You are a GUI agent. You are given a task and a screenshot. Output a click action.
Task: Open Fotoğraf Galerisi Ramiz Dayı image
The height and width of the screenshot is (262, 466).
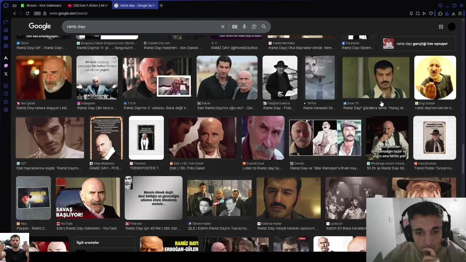[x=280, y=78]
